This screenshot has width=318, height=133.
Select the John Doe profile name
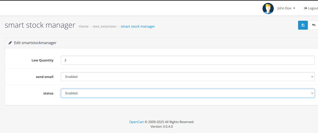click(x=284, y=8)
